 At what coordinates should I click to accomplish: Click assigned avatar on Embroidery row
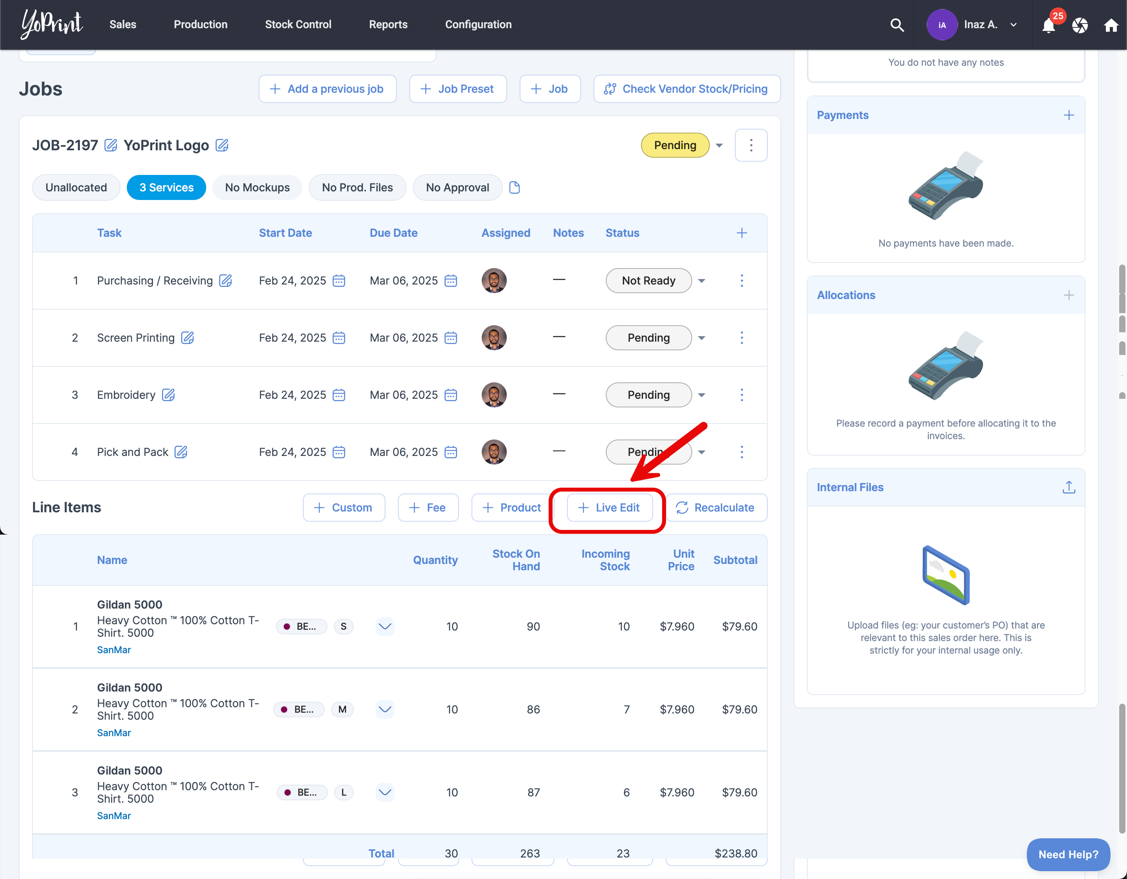(x=494, y=395)
